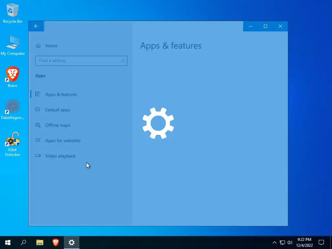Click the Find a setting search box
Image resolution: width=332 pixels, height=249 pixels.
(81, 61)
